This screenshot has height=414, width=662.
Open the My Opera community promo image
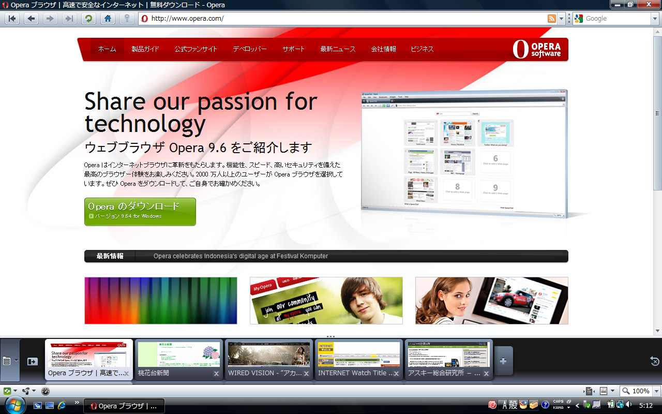(326, 301)
